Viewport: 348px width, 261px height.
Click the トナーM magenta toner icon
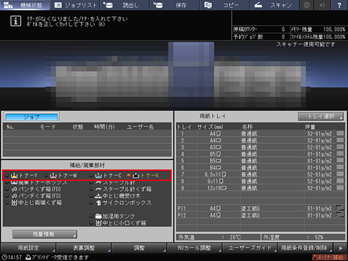[x=53, y=176]
